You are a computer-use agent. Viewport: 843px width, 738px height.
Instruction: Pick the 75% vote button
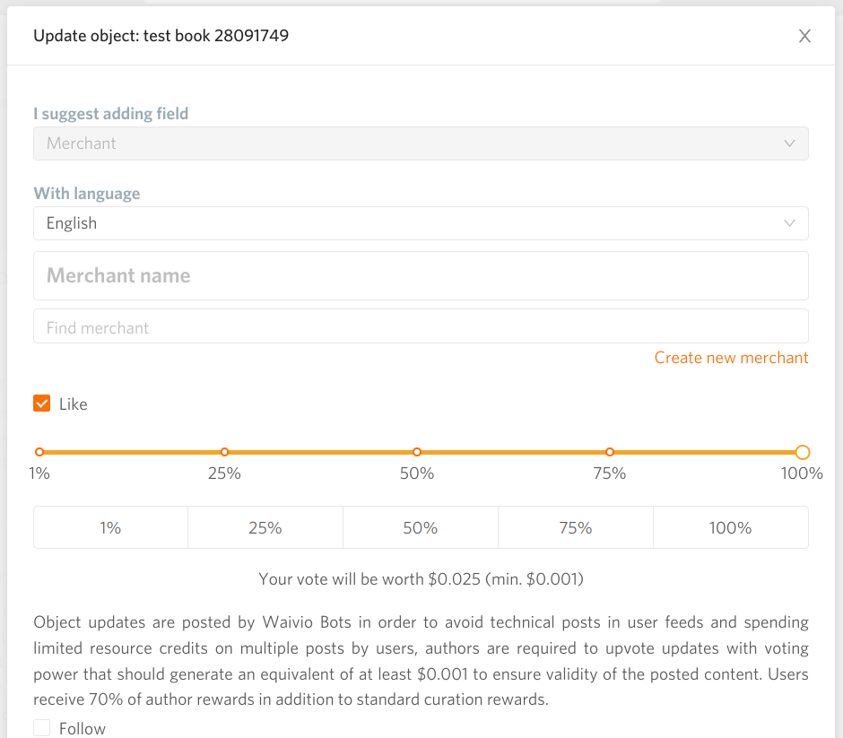(x=576, y=527)
